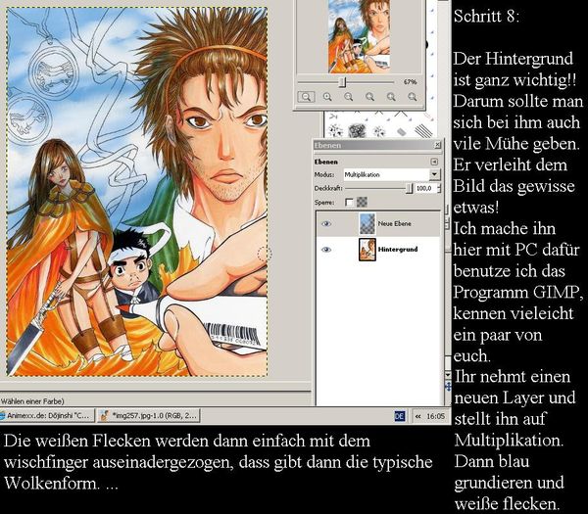
Task: Click the Deckkraft value field showing 100,0
Action: pyautogui.click(x=425, y=188)
